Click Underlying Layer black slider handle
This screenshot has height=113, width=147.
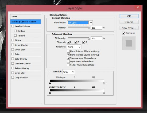[50, 93]
